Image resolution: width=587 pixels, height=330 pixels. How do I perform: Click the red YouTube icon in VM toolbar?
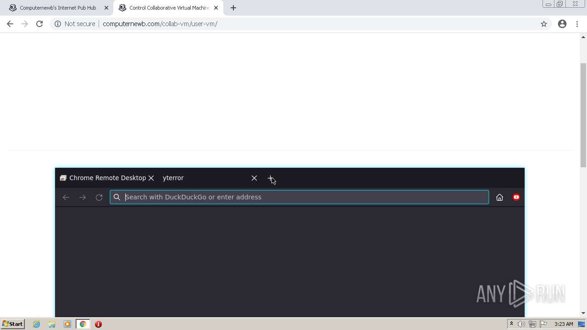(516, 197)
